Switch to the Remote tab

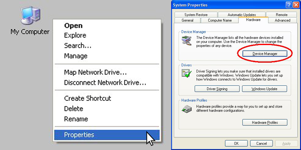[281, 15]
